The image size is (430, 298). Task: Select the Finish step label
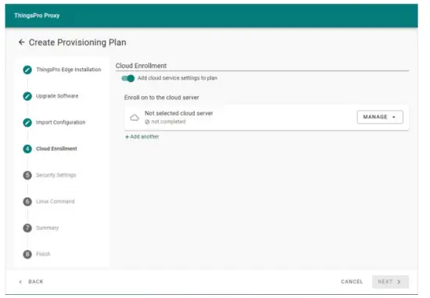pyautogui.click(x=43, y=254)
